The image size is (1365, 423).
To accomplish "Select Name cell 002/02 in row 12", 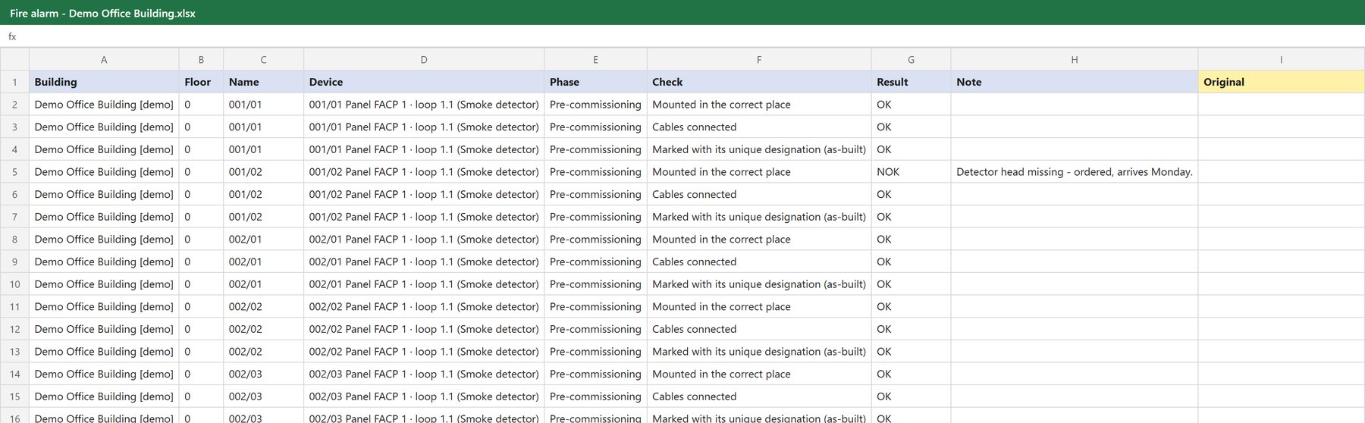I will point(263,329).
